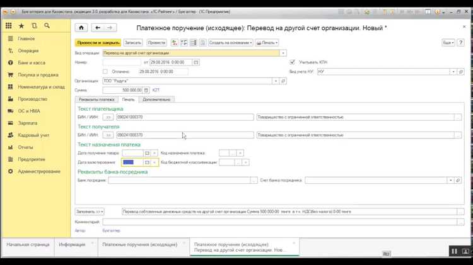Image resolution: width=473 pixels, height=265 pixels.
Task: Expand the Вид операции dropdown
Action: [x=283, y=54]
